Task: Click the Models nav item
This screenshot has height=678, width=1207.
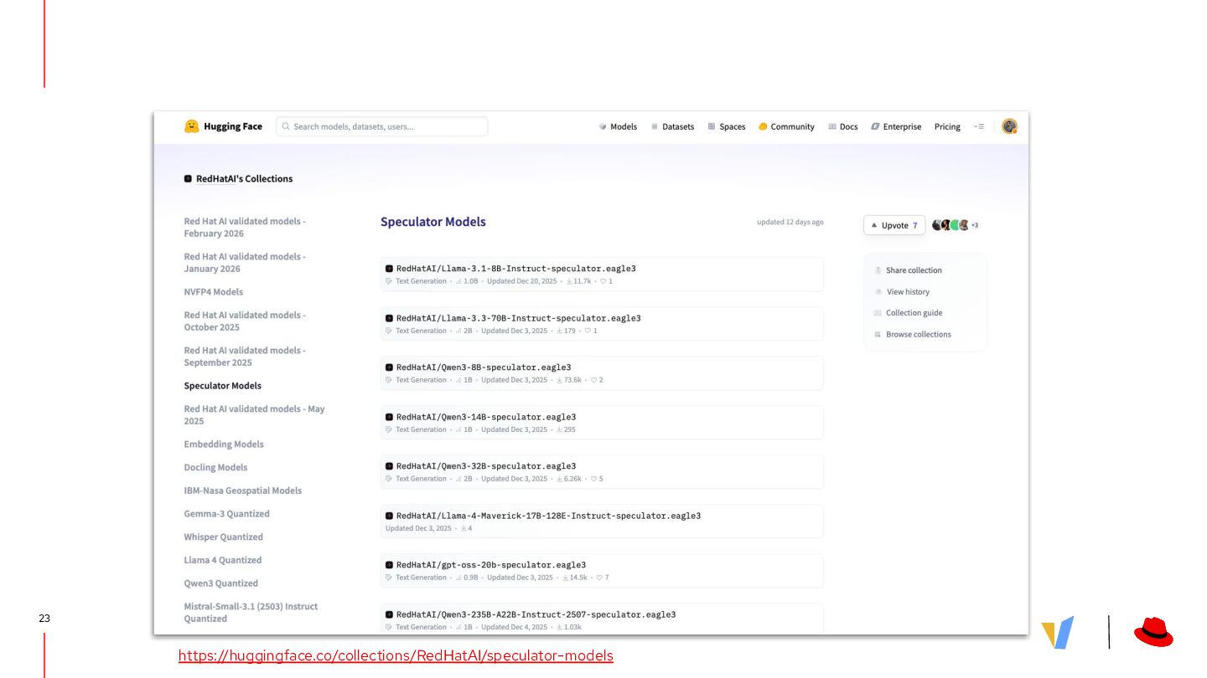Action: click(x=618, y=126)
